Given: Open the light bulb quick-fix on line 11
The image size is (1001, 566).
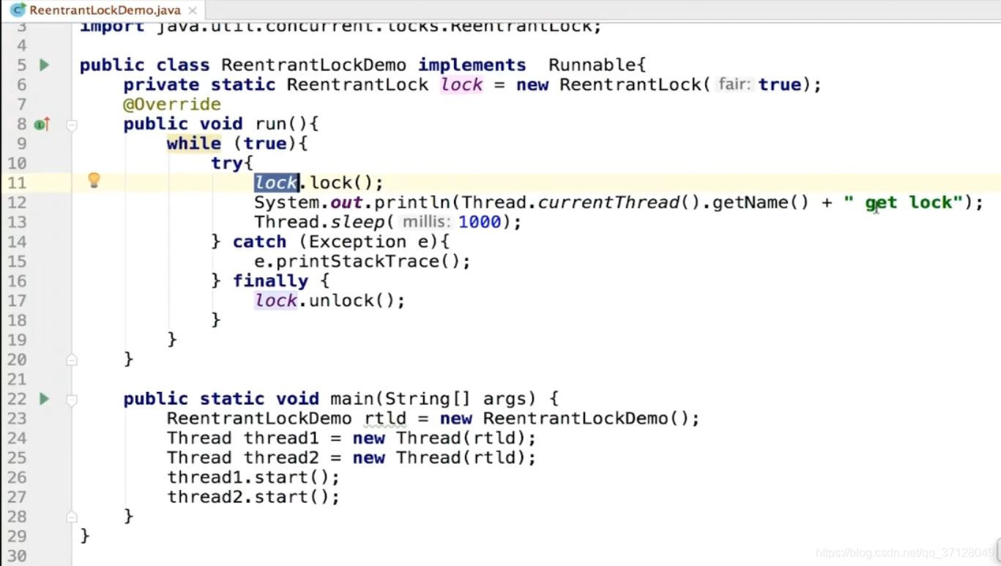Looking at the screenshot, I should point(94,180).
